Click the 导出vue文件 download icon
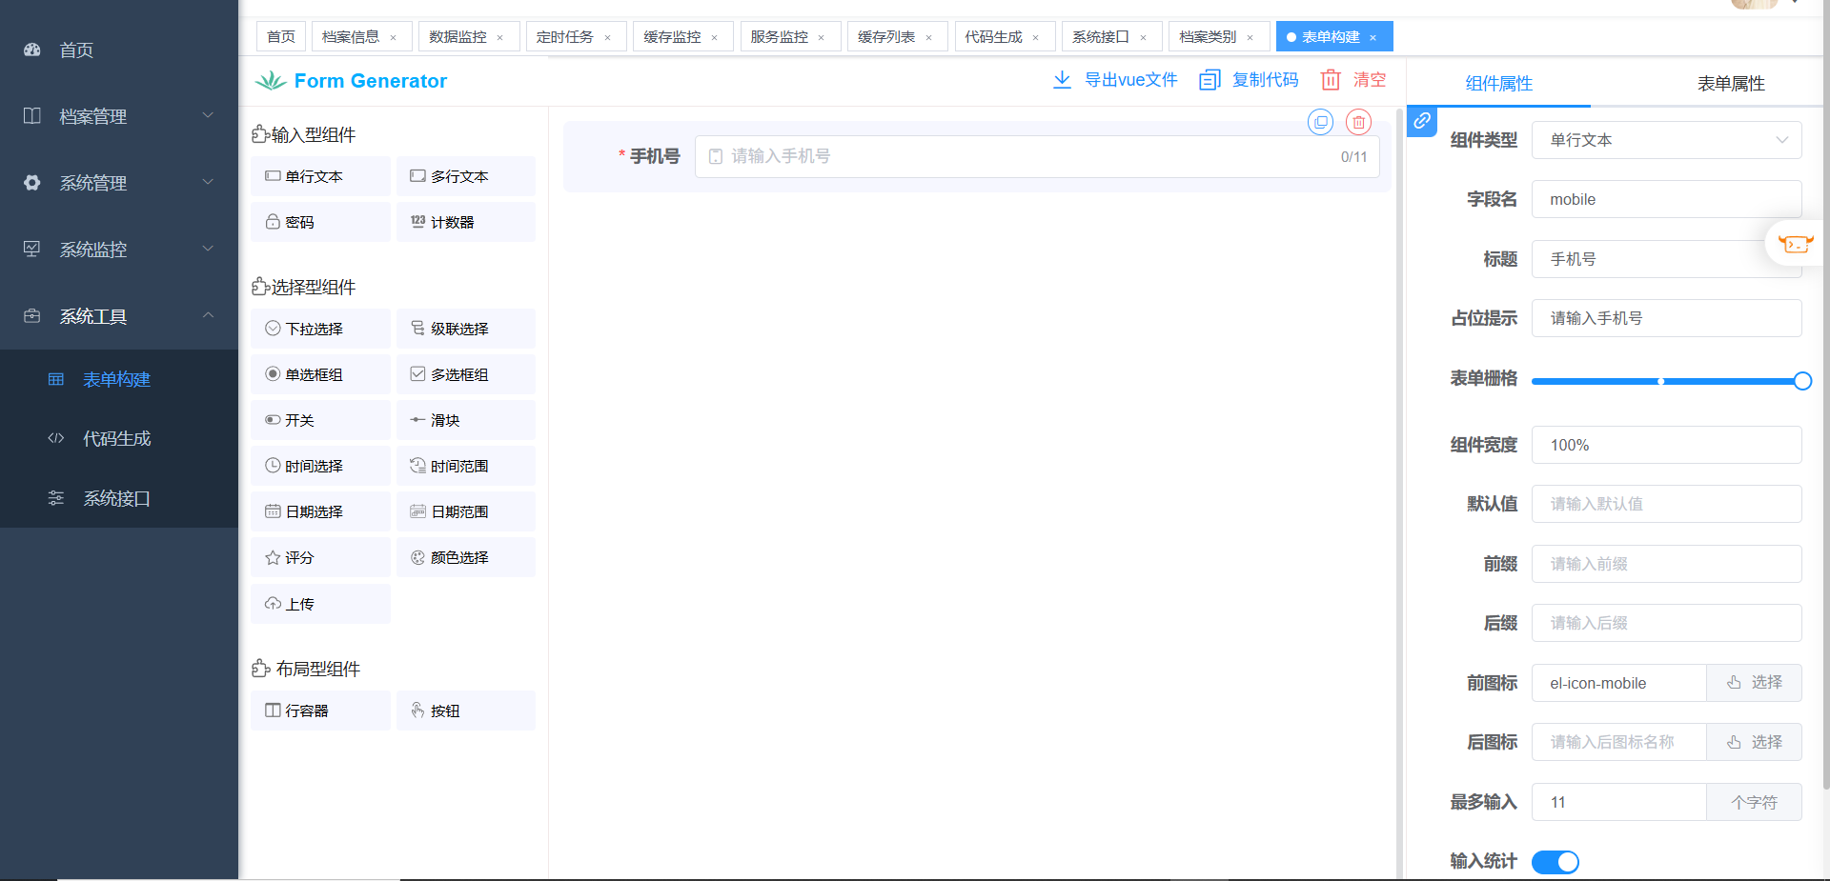 (x=1062, y=80)
